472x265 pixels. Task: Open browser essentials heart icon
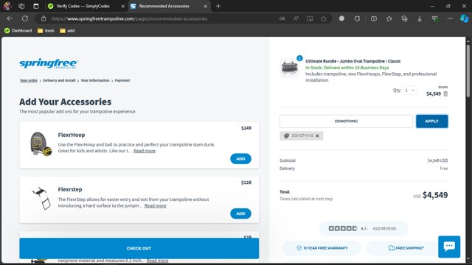[x=434, y=18]
